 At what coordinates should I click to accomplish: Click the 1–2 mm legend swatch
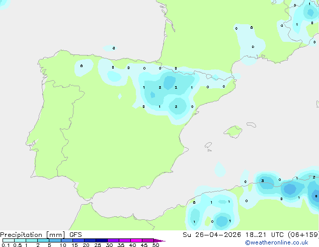coord(32,240)
